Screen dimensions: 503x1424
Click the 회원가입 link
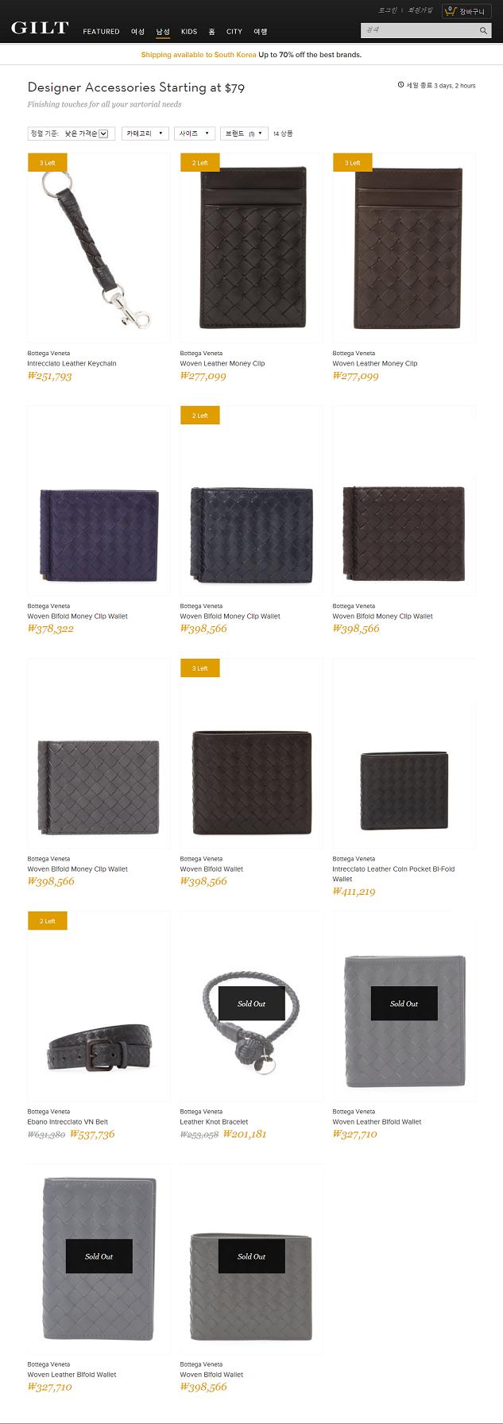tap(420, 10)
